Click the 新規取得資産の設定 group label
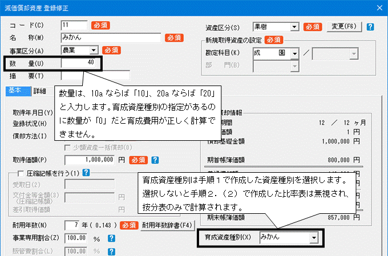 tap(233, 40)
